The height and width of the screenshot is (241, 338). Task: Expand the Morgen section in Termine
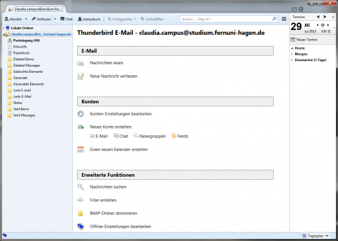click(292, 54)
